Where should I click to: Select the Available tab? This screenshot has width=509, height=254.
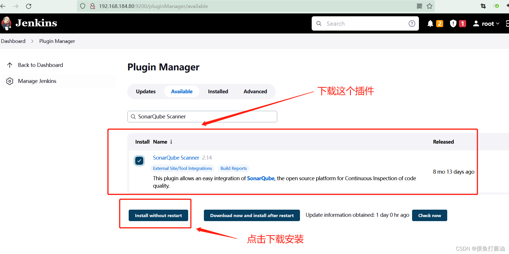click(x=182, y=92)
